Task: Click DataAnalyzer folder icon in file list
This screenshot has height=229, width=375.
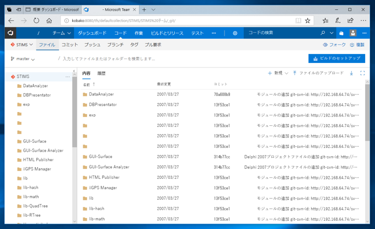Action: 85,94
